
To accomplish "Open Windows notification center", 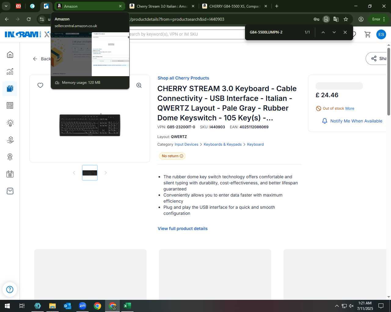I will click(x=381, y=306).
